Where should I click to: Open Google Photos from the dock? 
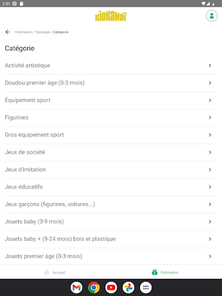[129, 288]
